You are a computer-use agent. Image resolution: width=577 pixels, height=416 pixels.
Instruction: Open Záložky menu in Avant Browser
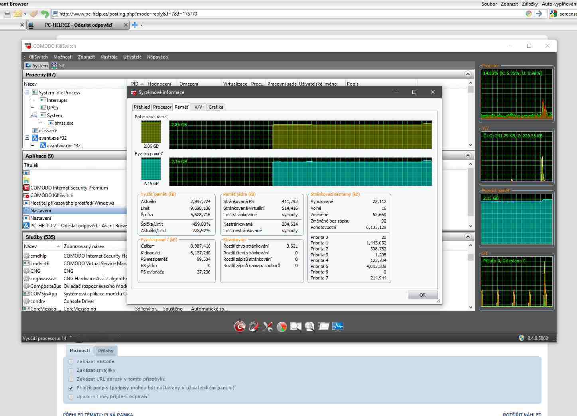tap(530, 4)
